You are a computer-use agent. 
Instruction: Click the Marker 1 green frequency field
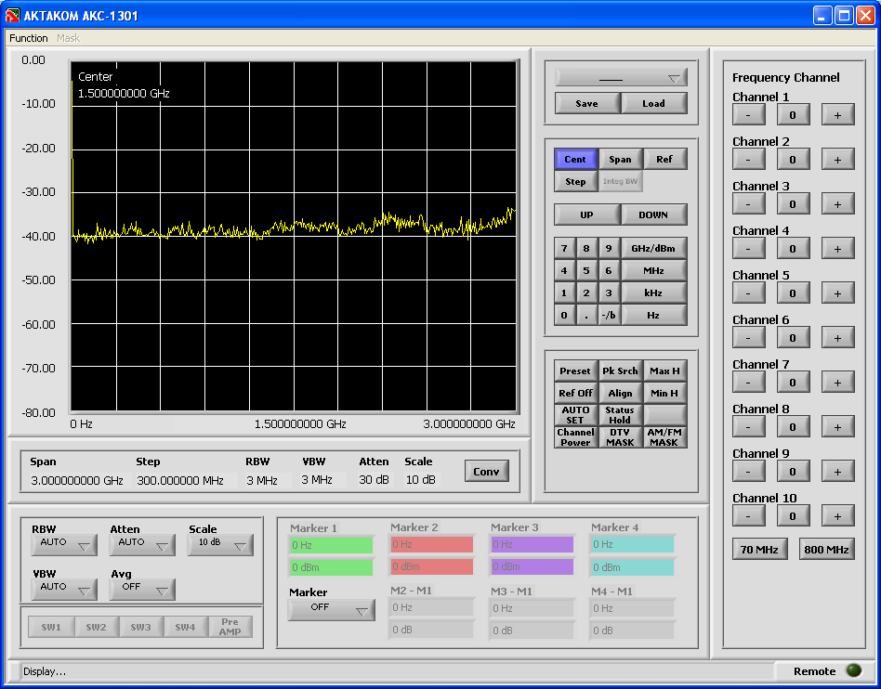click(332, 545)
